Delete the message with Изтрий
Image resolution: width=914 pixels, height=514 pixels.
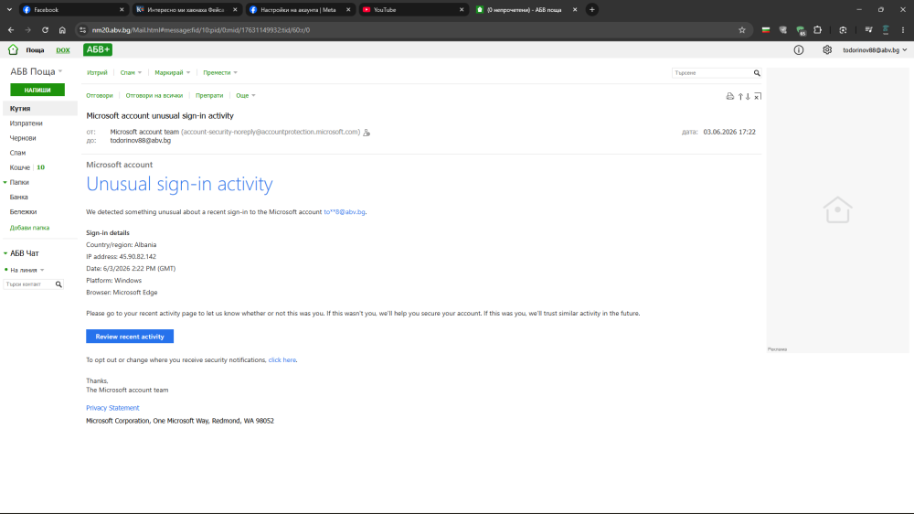(x=97, y=72)
